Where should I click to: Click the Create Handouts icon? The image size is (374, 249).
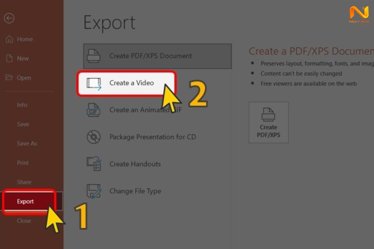[94, 164]
